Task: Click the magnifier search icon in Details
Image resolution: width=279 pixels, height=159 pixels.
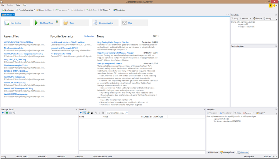Action: coord(127,113)
